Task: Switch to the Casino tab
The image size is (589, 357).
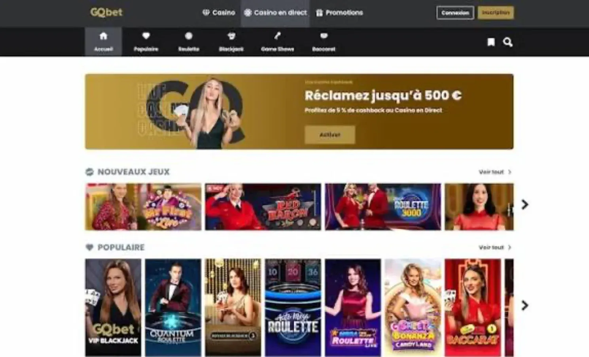Action: 219,13
